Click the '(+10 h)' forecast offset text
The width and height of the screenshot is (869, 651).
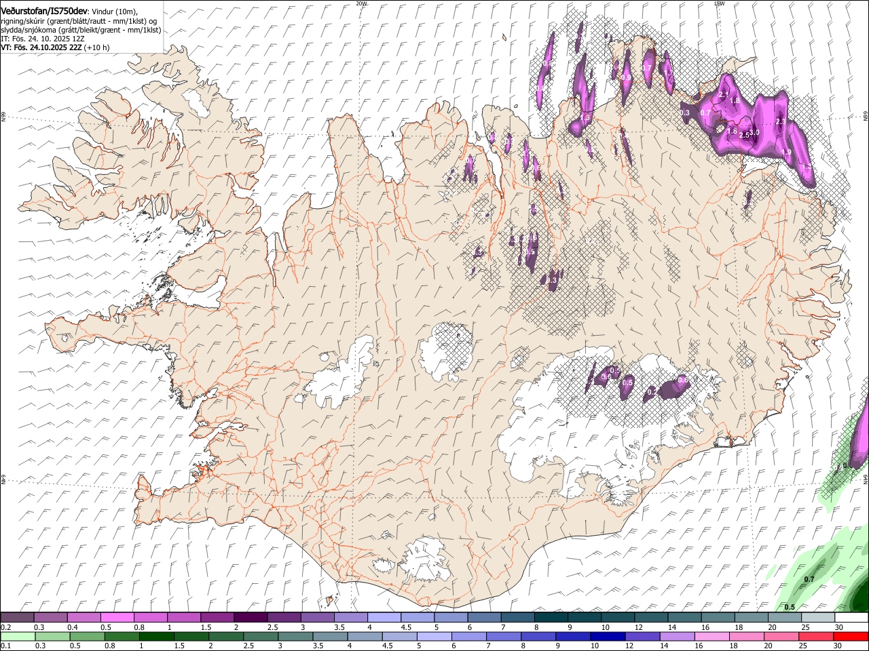click(97, 47)
